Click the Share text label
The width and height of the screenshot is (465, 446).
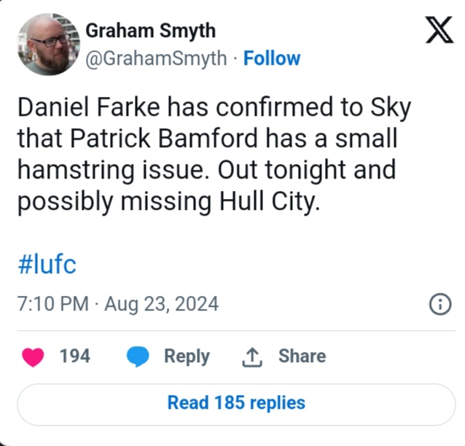pos(302,356)
